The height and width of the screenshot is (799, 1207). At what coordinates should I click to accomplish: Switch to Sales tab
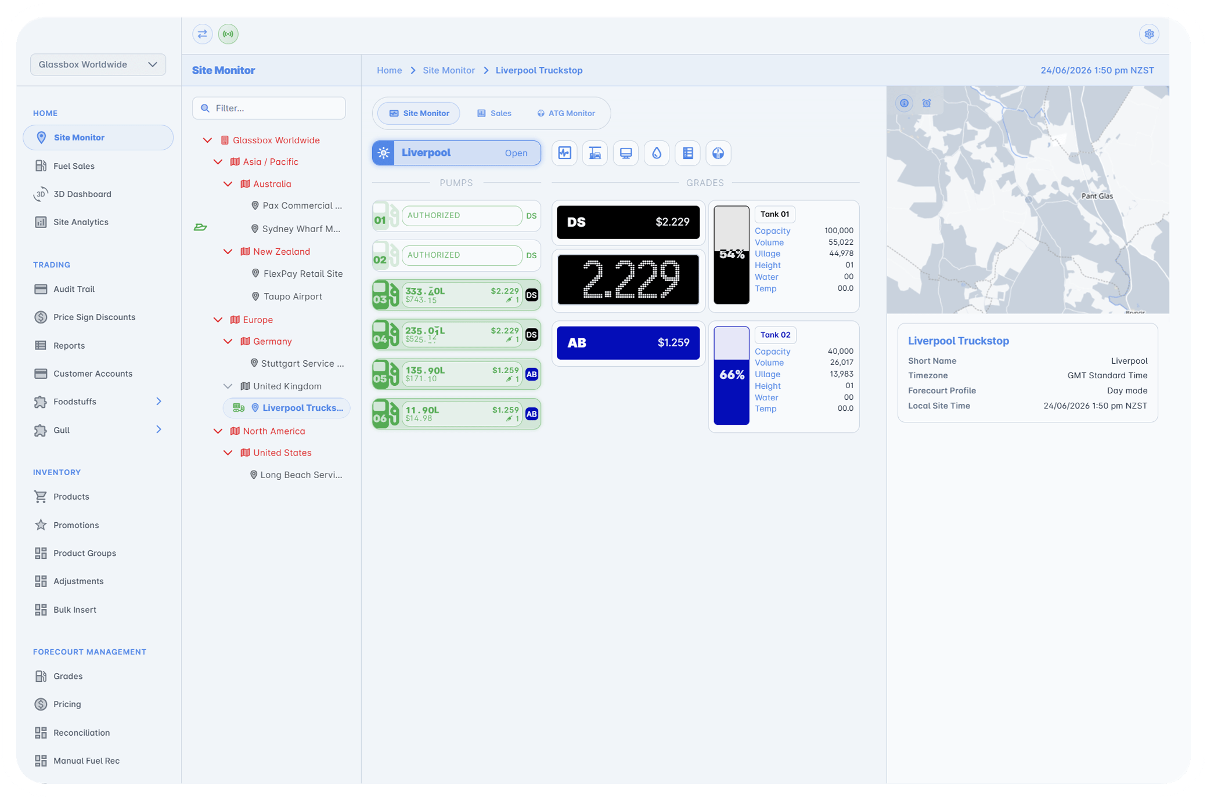pyautogui.click(x=494, y=113)
